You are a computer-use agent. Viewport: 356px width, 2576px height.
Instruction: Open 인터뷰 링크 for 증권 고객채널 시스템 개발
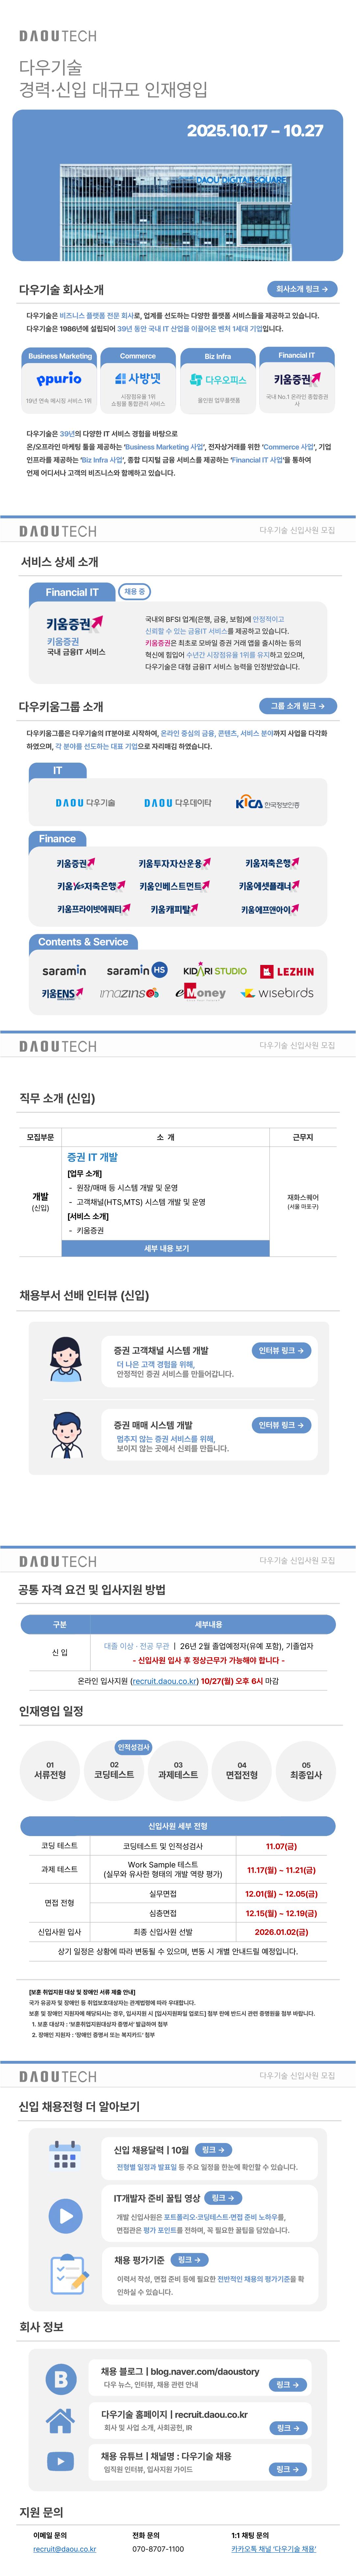(x=281, y=1350)
